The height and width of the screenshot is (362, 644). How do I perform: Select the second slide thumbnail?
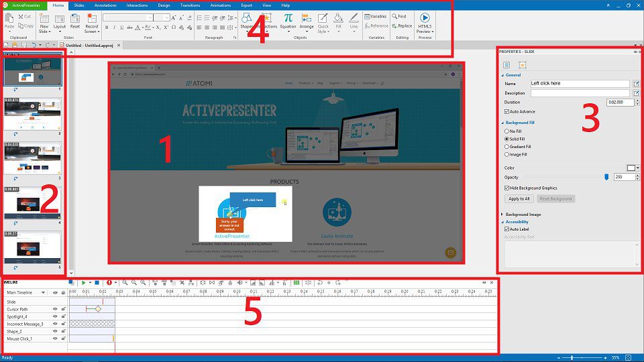tap(32, 115)
